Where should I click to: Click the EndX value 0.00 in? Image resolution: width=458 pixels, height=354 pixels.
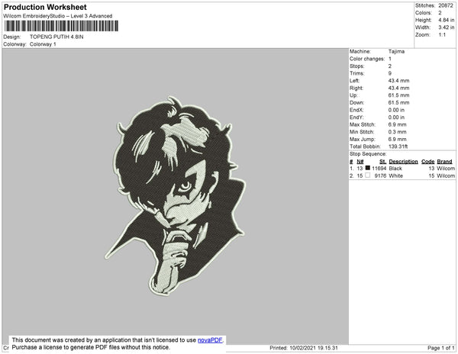(396, 110)
